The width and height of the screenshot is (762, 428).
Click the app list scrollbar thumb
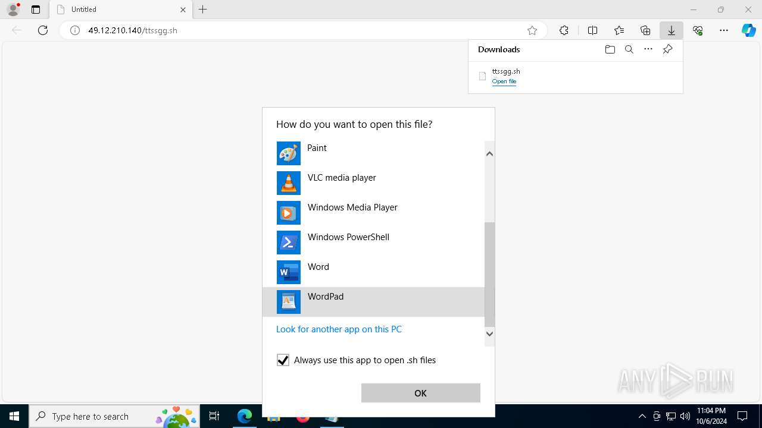(x=489, y=274)
